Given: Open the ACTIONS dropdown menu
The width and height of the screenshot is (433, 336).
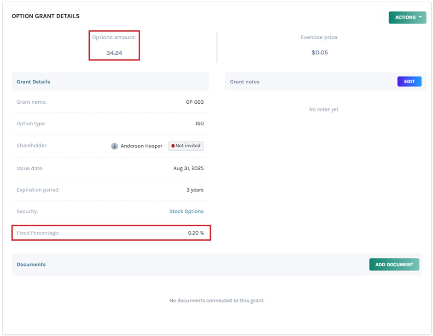Looking at the screenshot, I should pyautogui.click(x=407, y=18).
